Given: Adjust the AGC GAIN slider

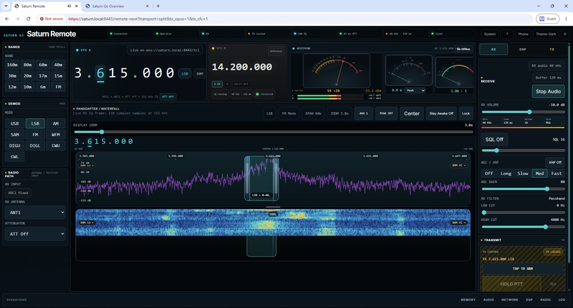Looking at the screenshot, I should [x=523, y=189].
